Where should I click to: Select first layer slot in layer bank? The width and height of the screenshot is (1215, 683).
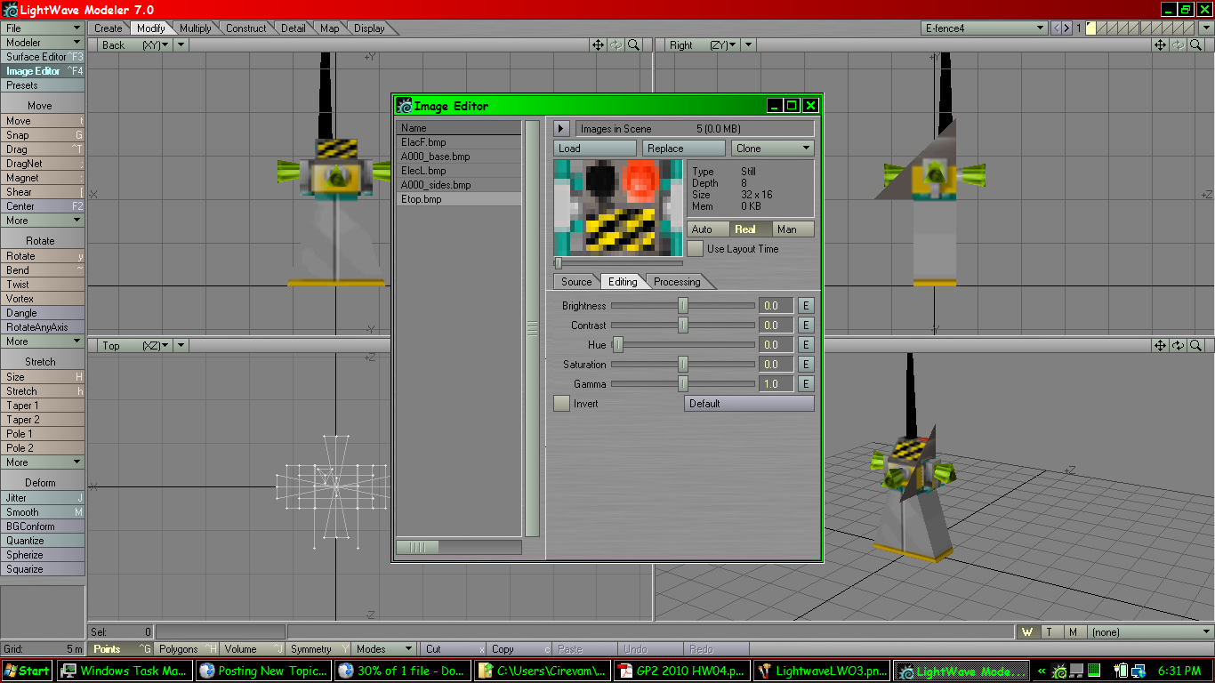1090,28
